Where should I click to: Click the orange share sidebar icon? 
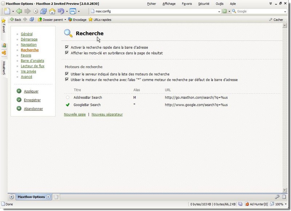pos(4,53)
